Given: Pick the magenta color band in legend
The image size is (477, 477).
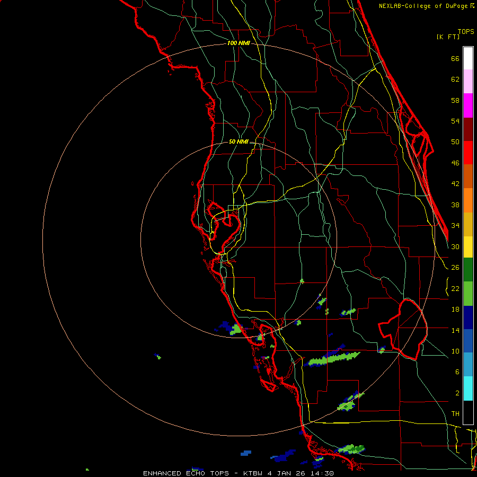Looking at the screenshot, I should tap(468, 105).
